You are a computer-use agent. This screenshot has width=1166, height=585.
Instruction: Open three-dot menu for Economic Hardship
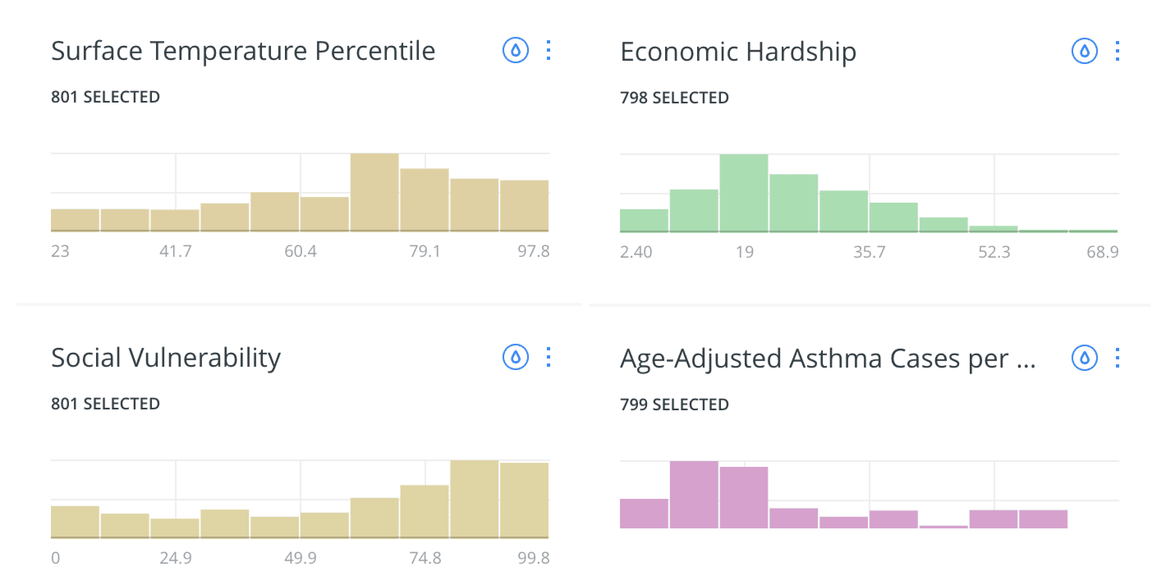(x=1117, y=51)
